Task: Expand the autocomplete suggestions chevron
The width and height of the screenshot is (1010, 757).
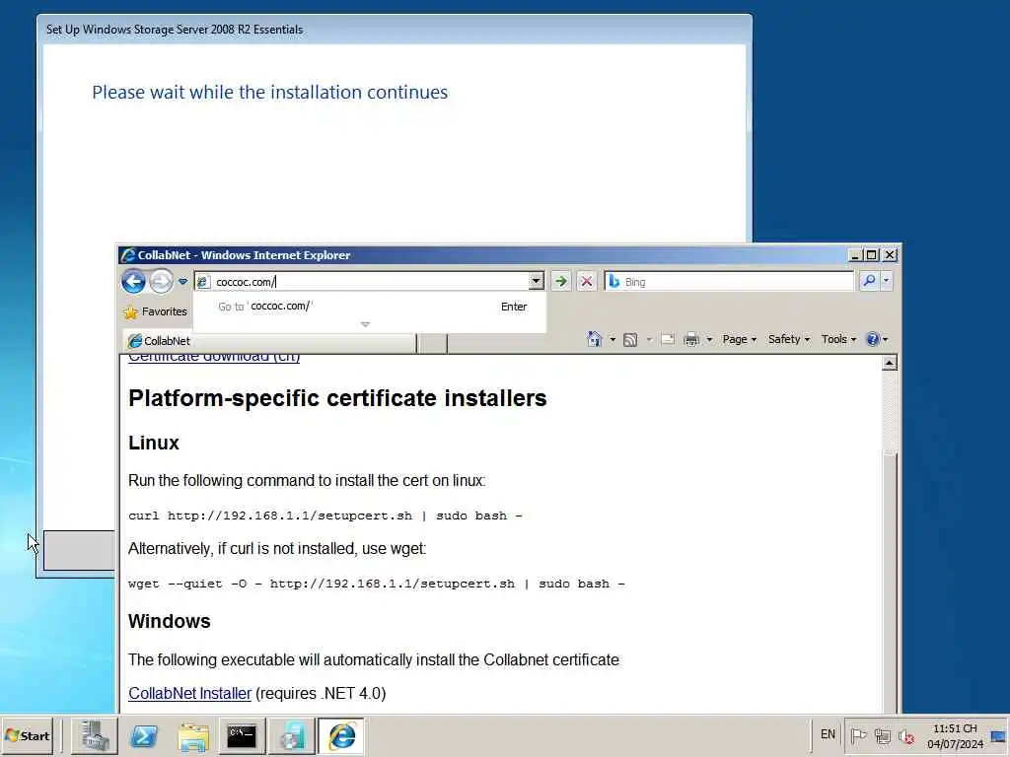Action: coord(365,324)
